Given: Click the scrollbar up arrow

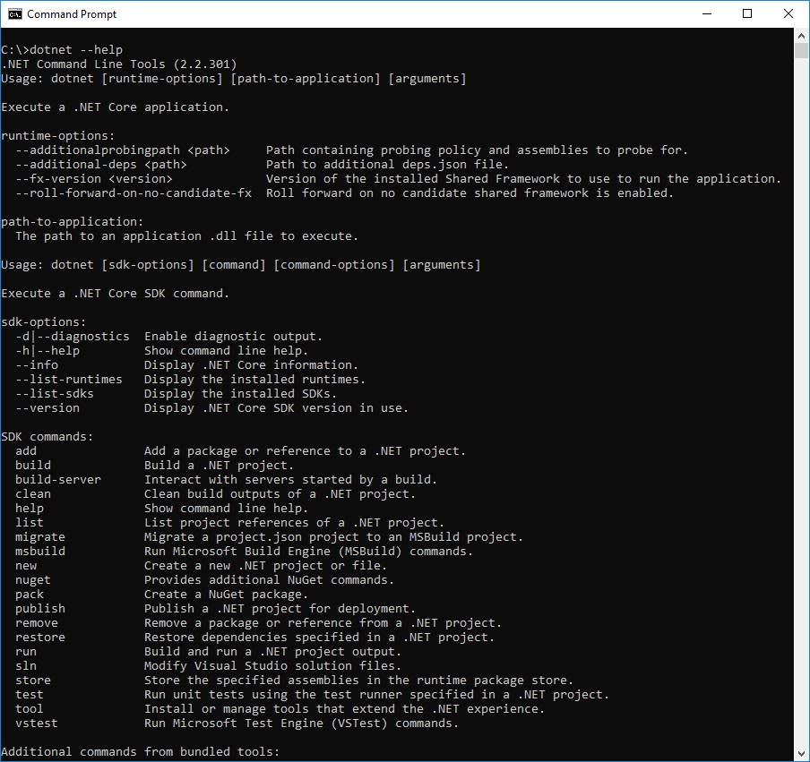Looking at the screenshot, I should (x=801, y=36).
